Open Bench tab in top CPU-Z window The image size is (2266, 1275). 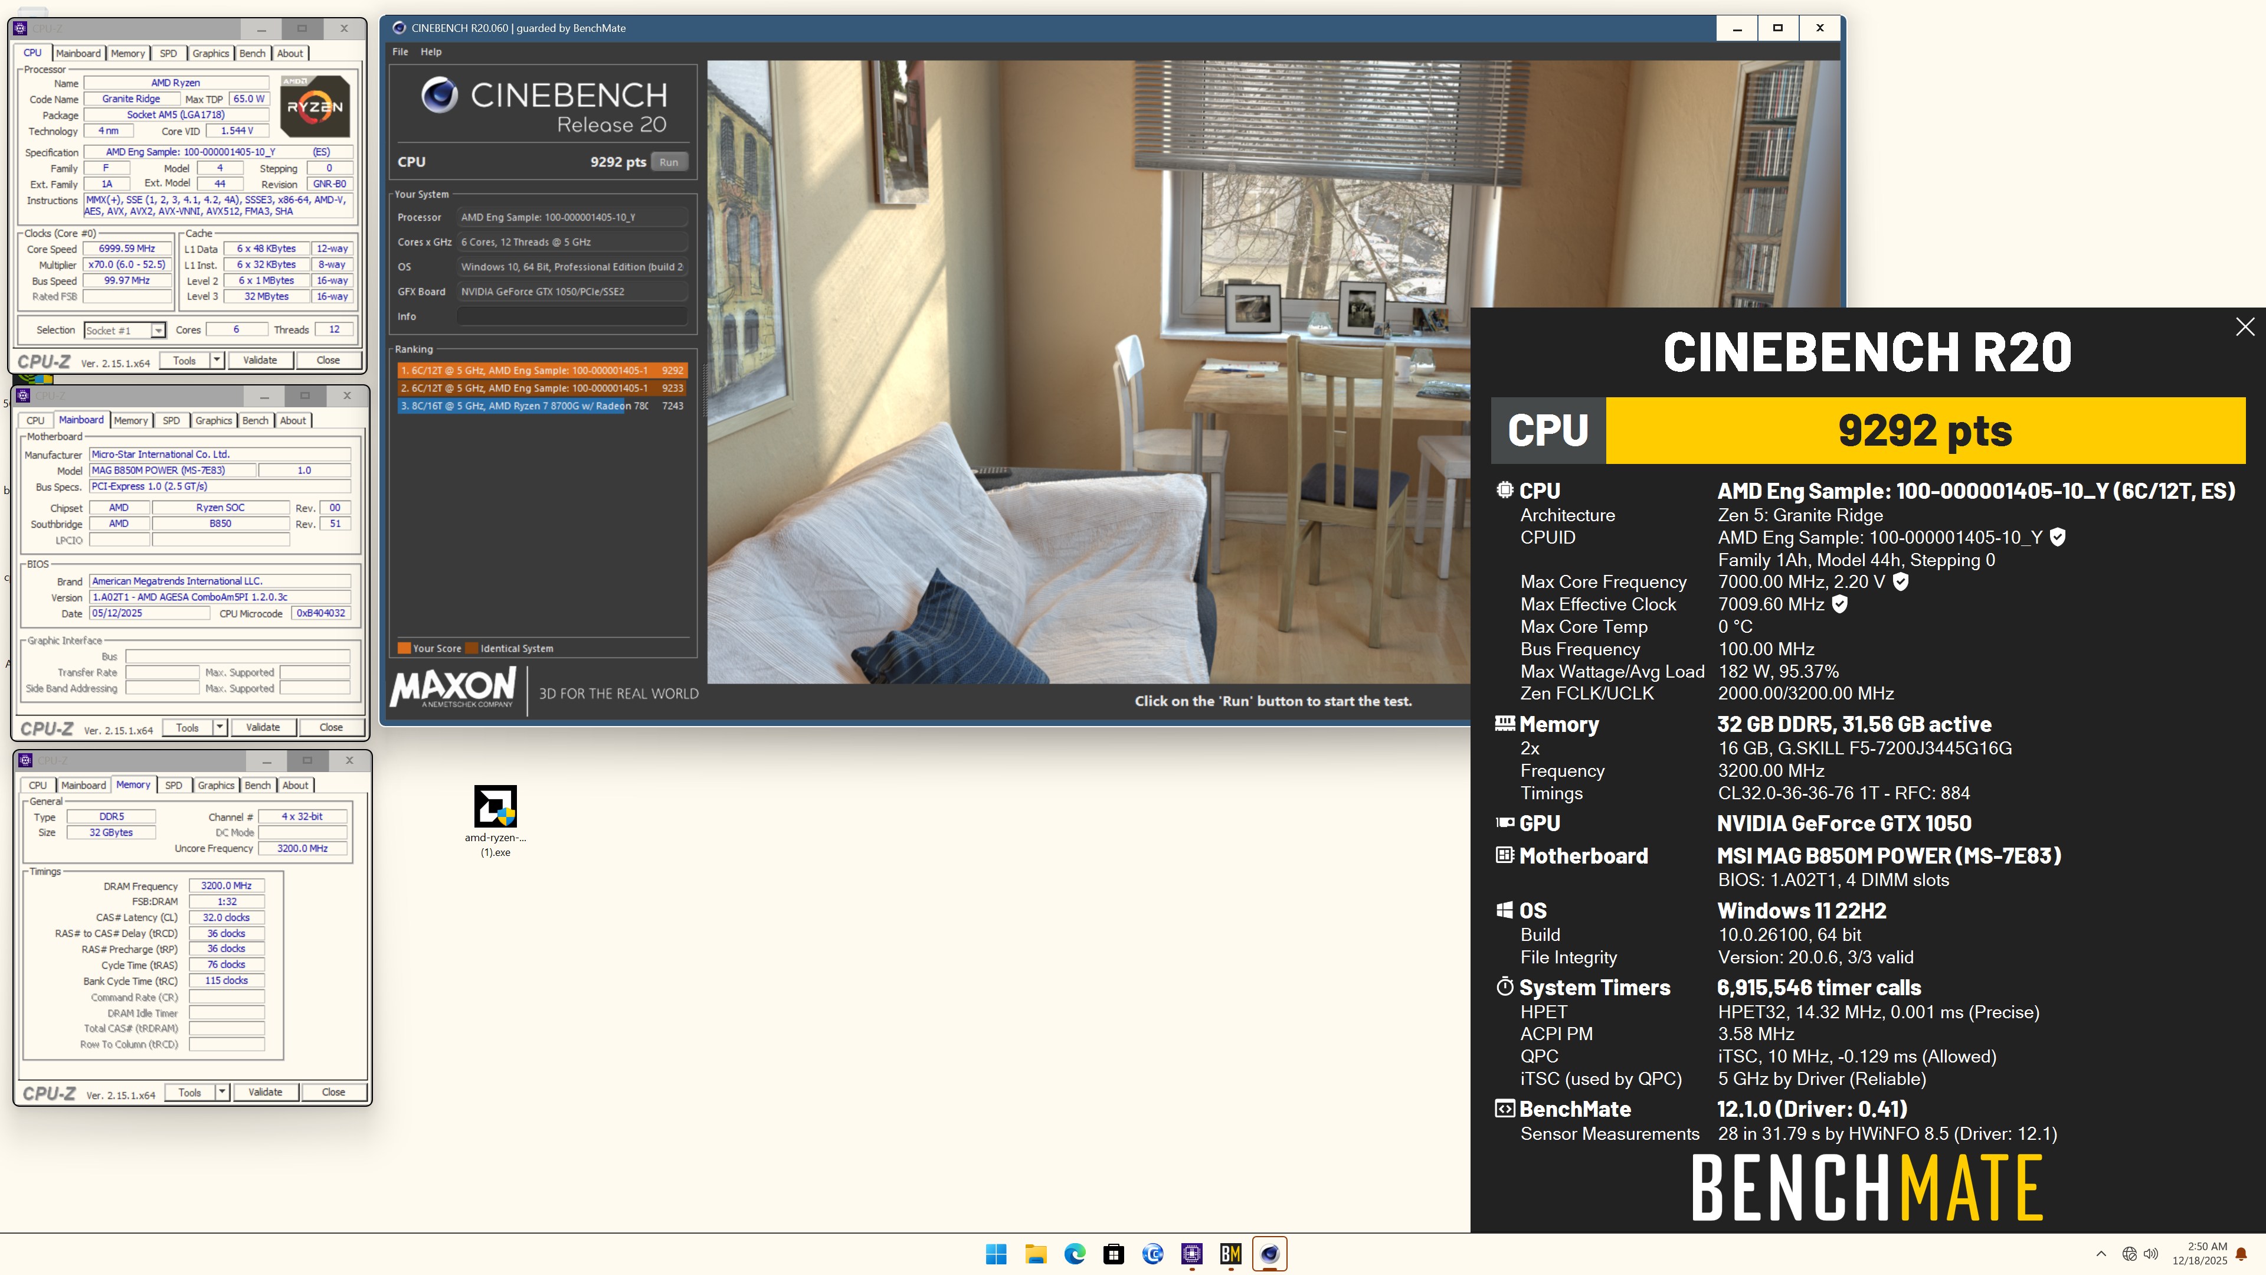click(253, 54)
